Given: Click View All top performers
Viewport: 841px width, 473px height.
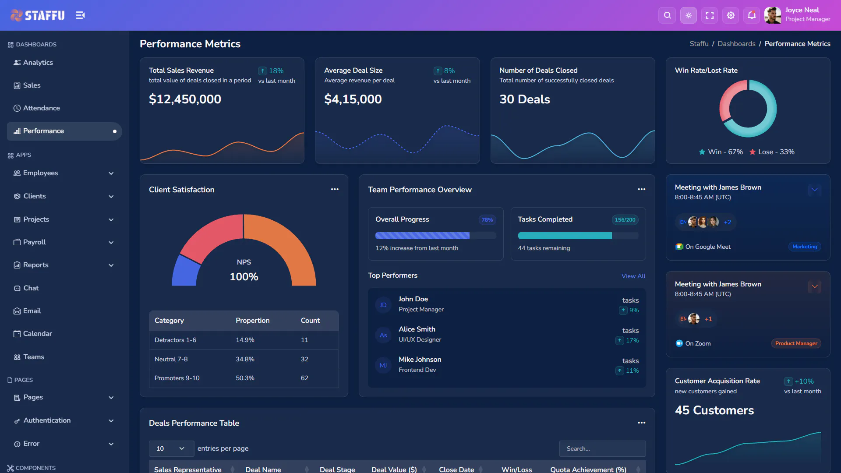Looking at the screenshot, I should (633, 276).
